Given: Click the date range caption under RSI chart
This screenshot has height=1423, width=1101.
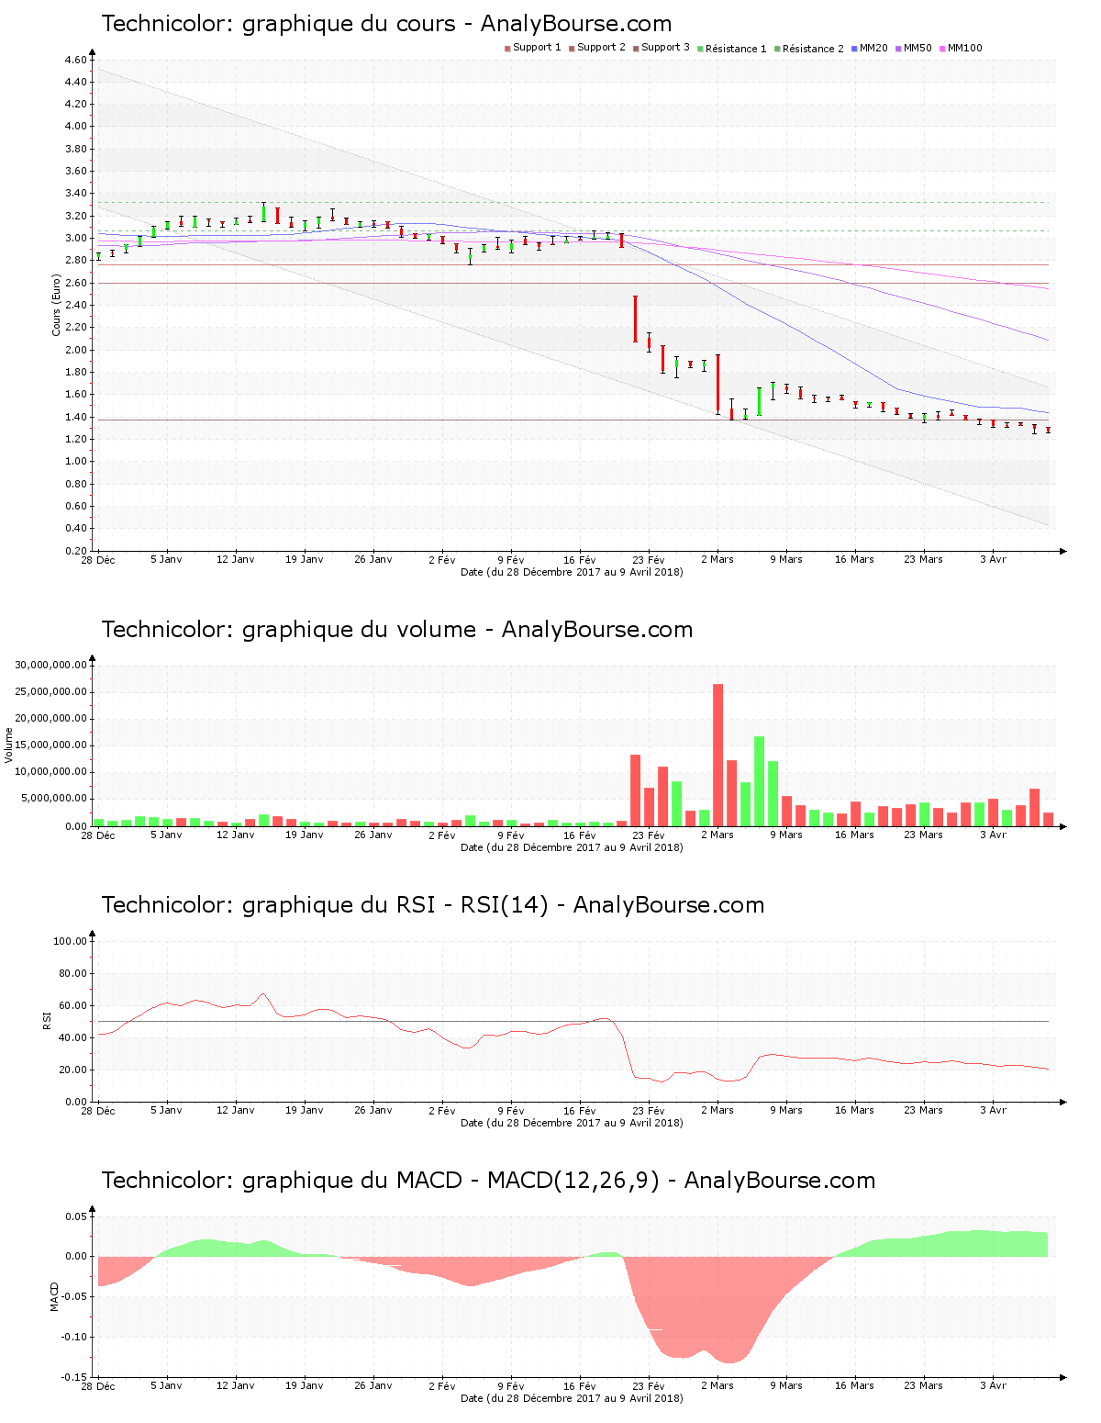Looking at the screenshot, I should (572, 1123).
